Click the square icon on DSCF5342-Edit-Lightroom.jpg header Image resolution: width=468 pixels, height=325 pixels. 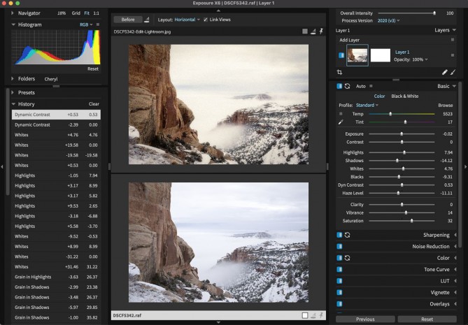[305, 31]
